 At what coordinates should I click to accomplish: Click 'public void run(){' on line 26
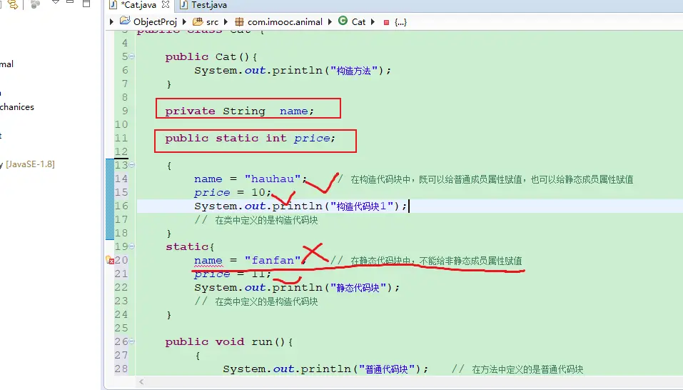[229, 341]
